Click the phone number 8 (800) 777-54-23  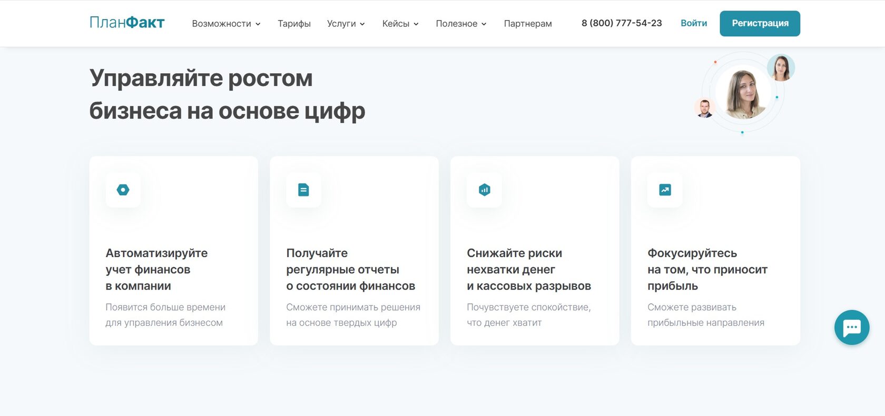[x=622, y=23]
